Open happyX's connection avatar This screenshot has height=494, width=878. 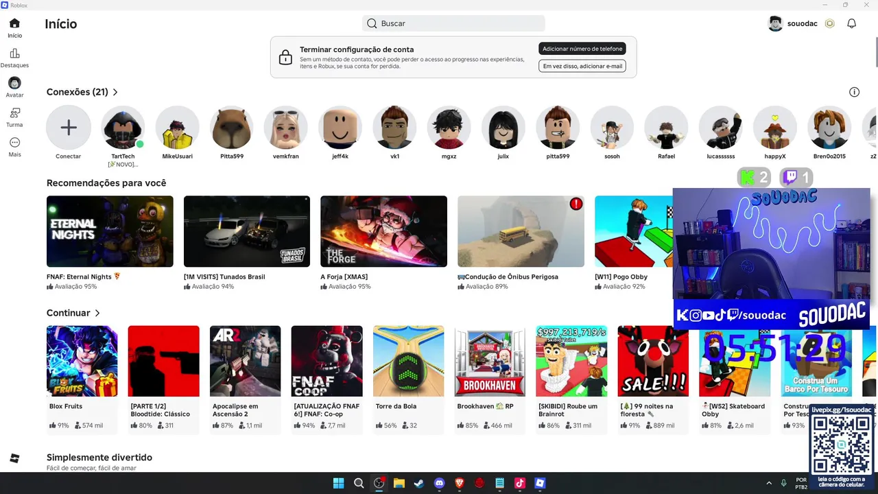pyautogui.click(x=775, y=128)
